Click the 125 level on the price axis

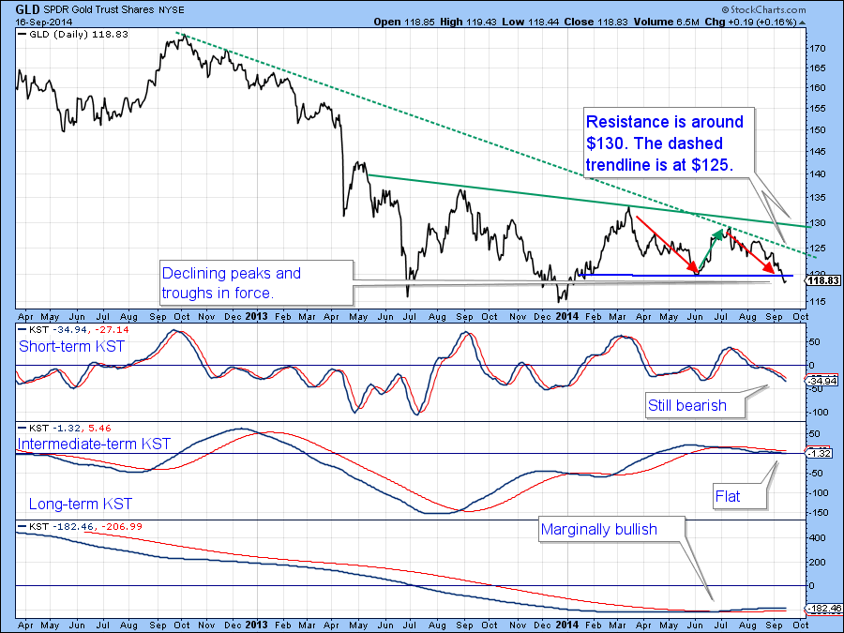coord(818,249)
